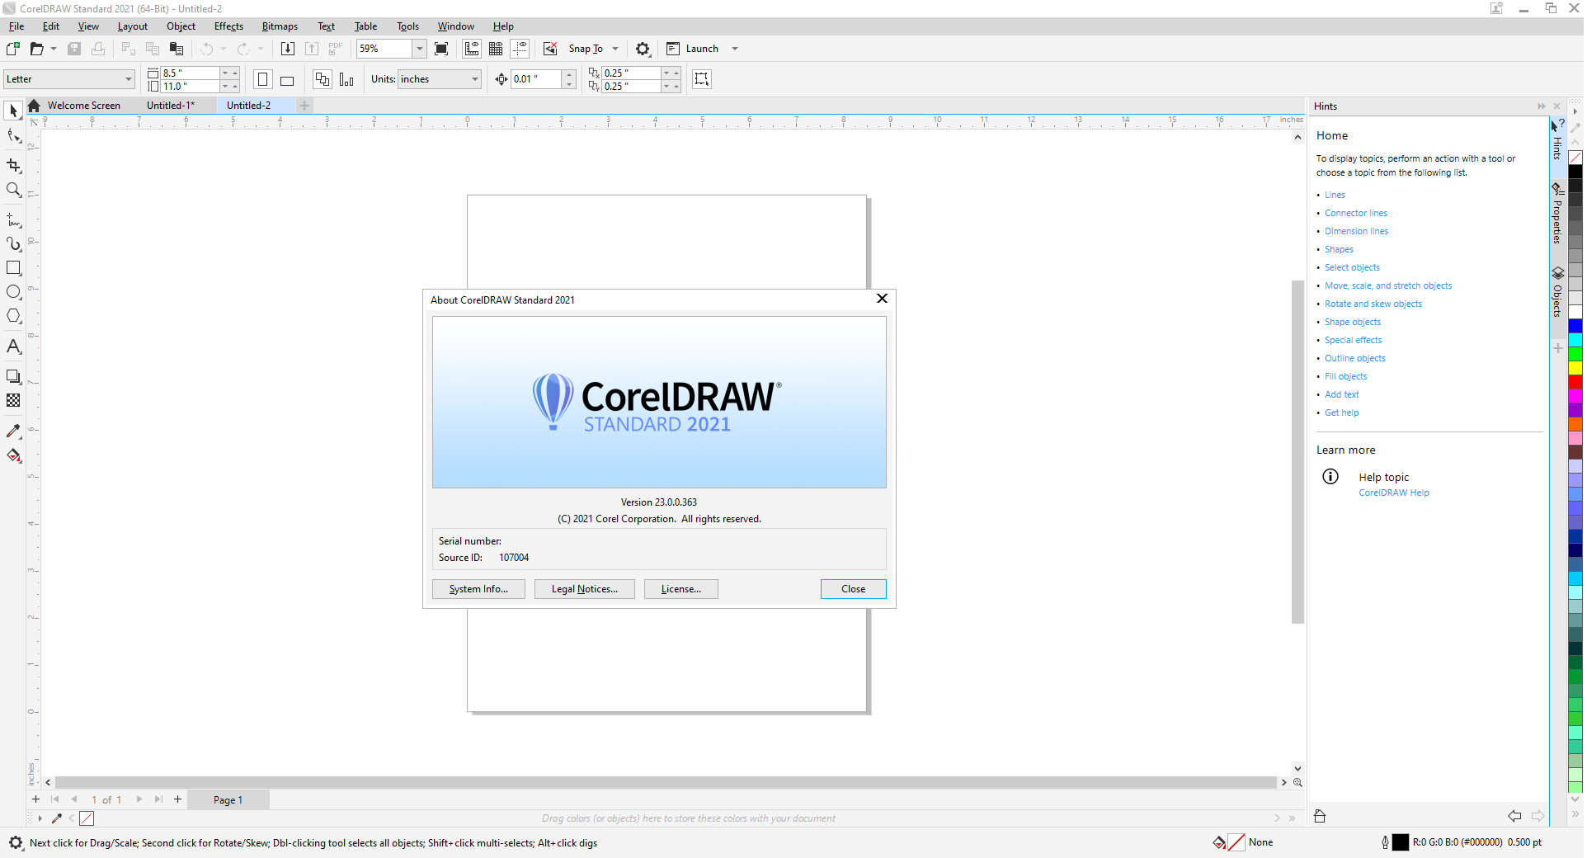
Task: Open the zoom level 59% dropdown
Action: point(419,49)
